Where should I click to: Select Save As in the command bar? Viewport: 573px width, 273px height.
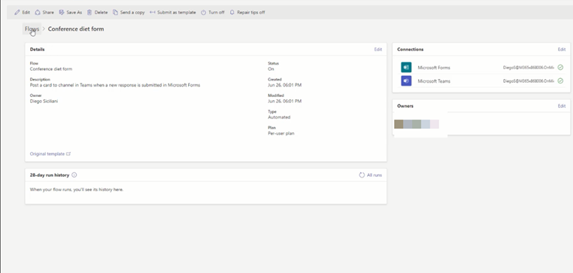coord(71,13)
